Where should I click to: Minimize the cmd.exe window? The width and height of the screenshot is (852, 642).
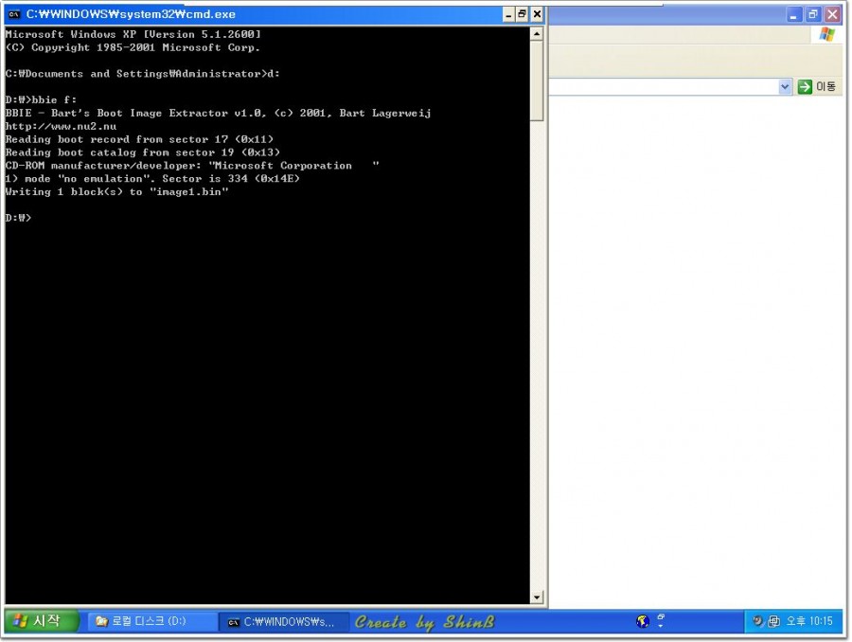coord(508,14)
